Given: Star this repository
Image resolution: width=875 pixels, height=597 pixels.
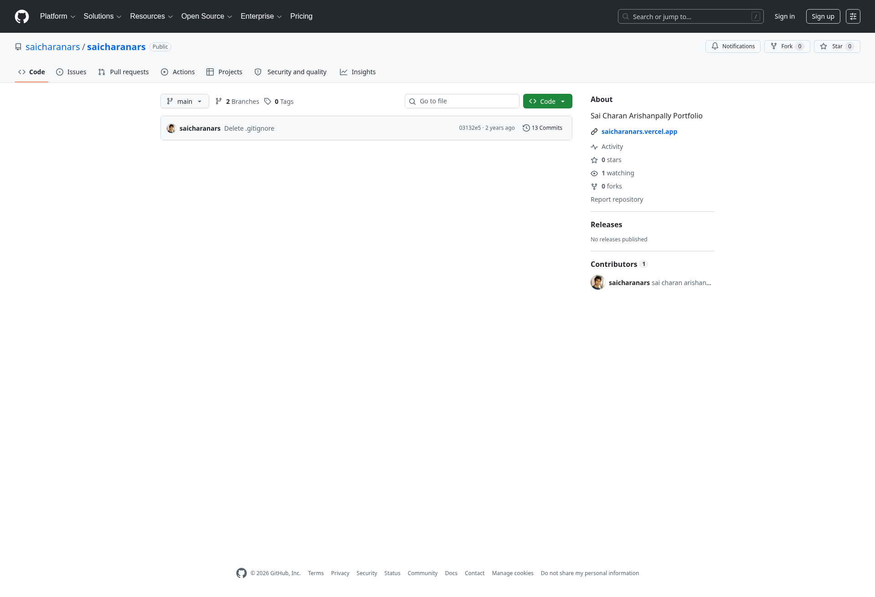Looking at the screenshot, I should tap(837, 46).
